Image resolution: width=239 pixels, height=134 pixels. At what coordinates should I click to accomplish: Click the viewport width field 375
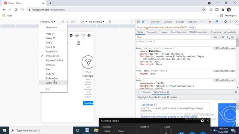click(62, 22)
